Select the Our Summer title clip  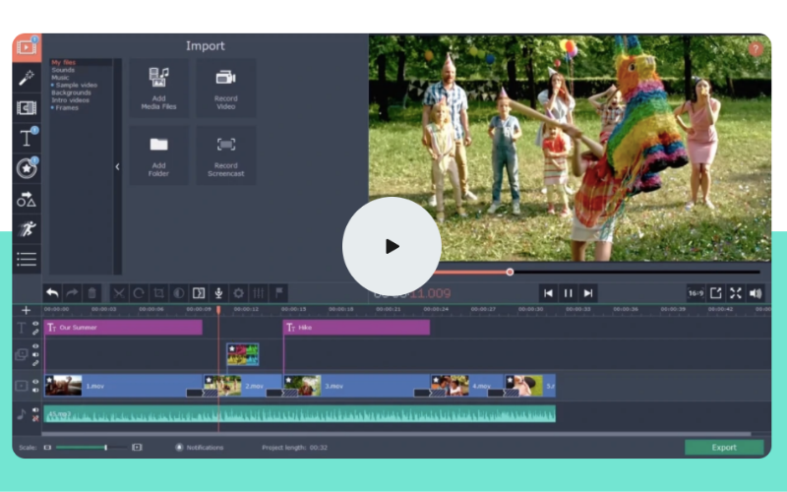pyautogui.click(x=124, y=328)
